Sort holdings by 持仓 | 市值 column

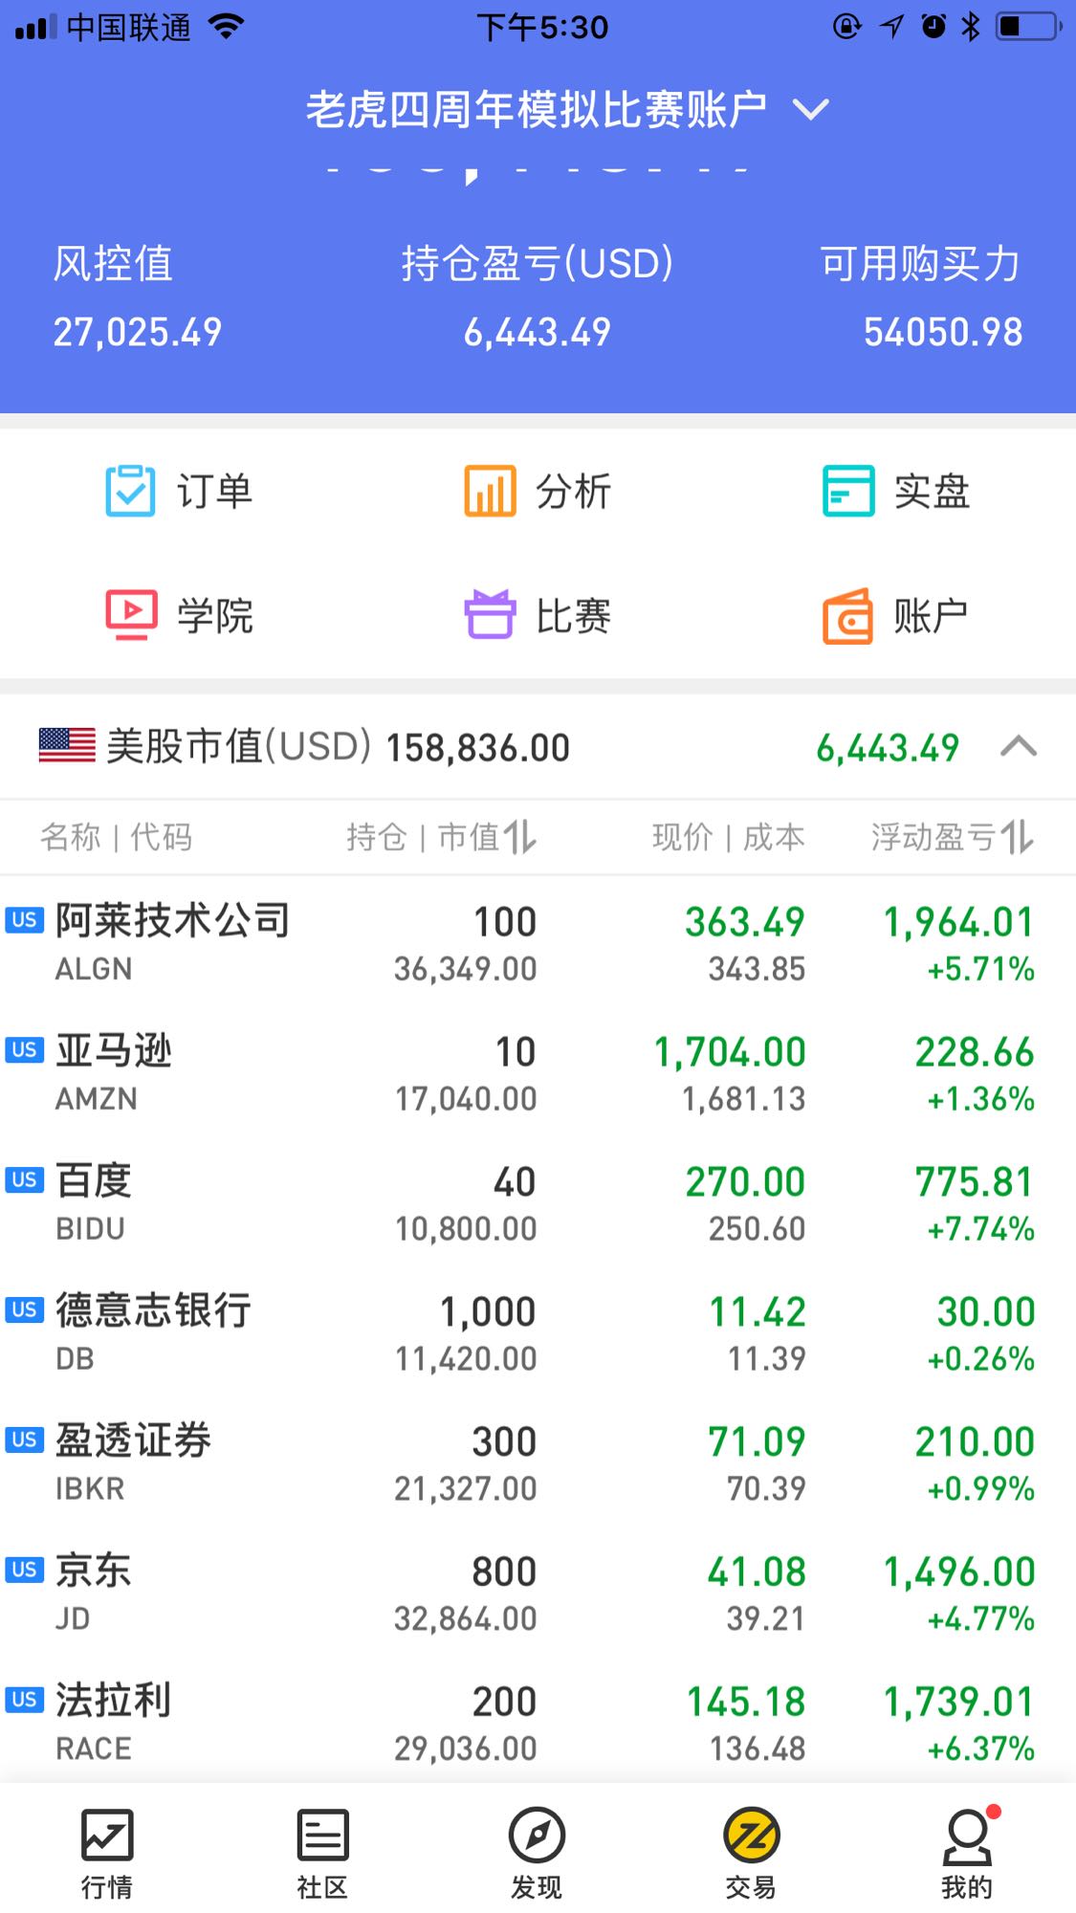441,838
